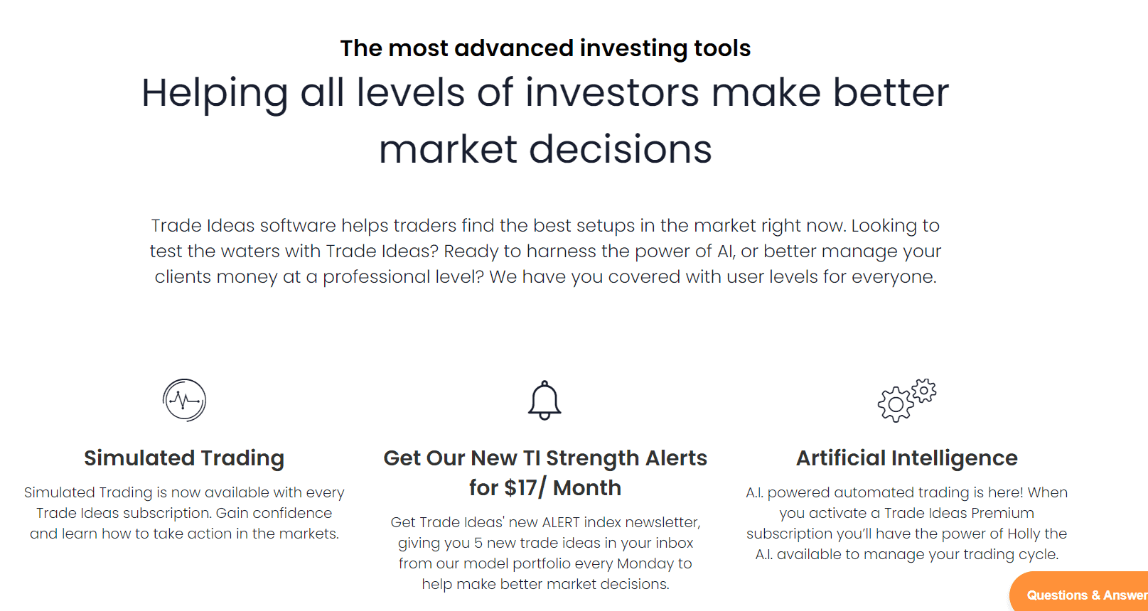Click "The most advanced investing tools" subtitle

(545, 48)
